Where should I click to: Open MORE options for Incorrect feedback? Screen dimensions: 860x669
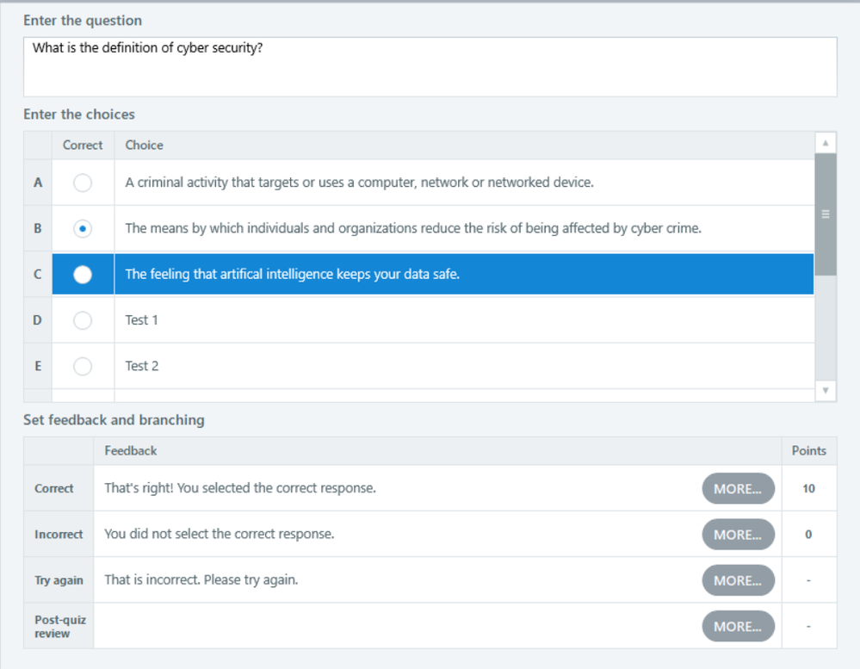(738, 535)
